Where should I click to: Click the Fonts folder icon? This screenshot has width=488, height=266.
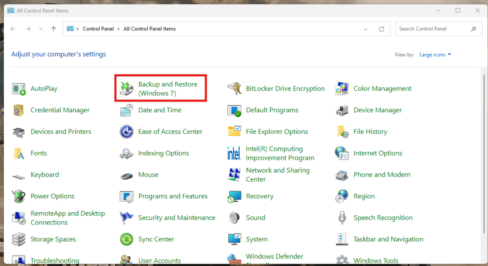click(19, 153)
